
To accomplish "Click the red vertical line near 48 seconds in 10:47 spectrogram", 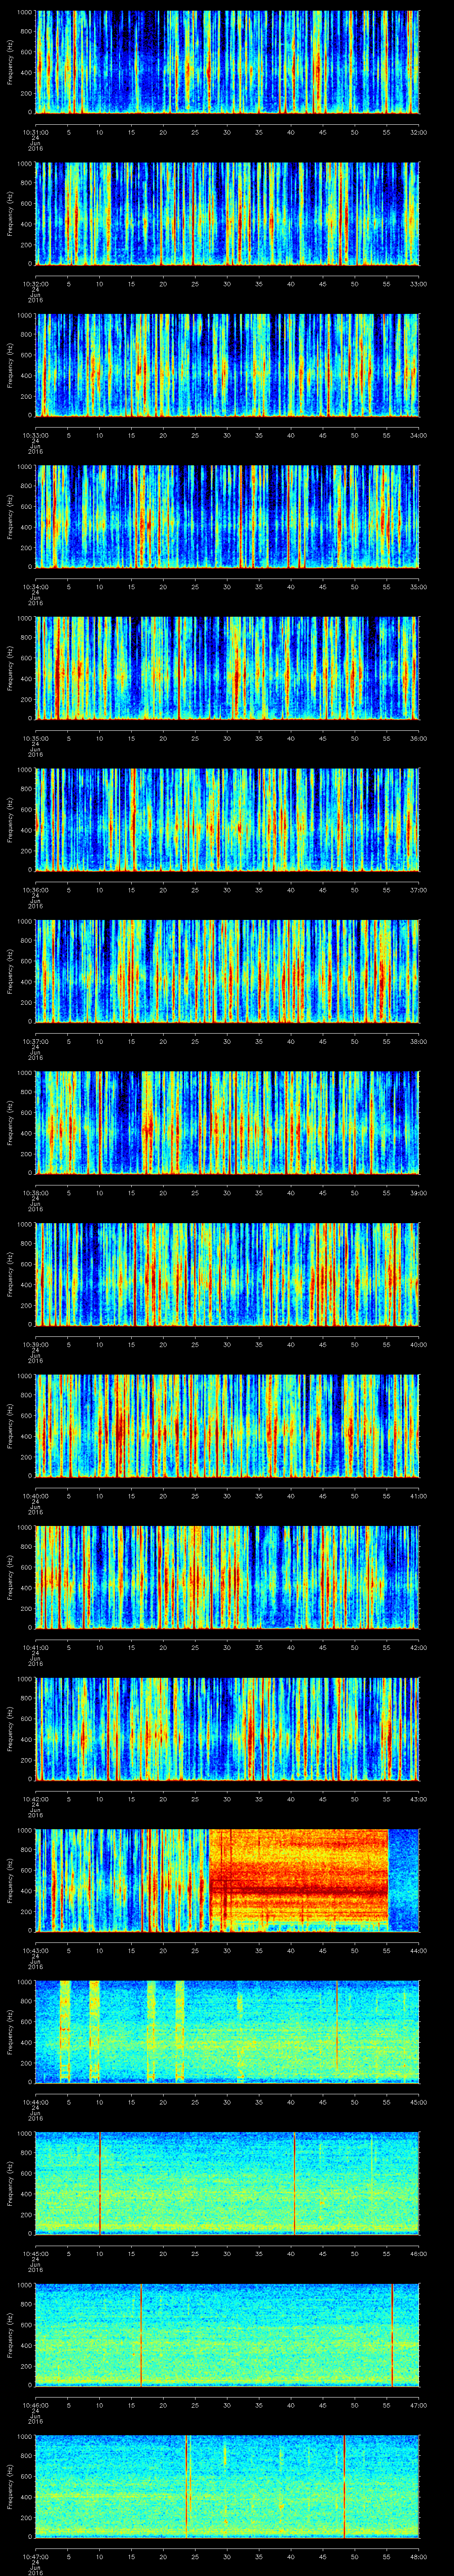I will 344,2486.
